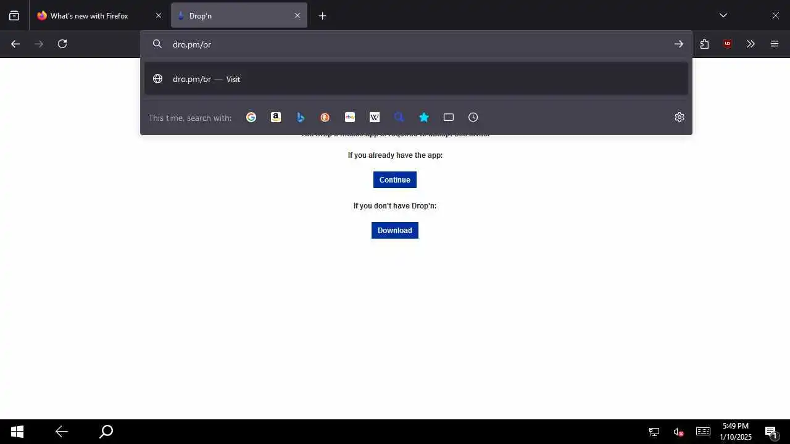790x444 pixels.
Task: Open recent browsing sidebar icon
Action: [14, 16]
